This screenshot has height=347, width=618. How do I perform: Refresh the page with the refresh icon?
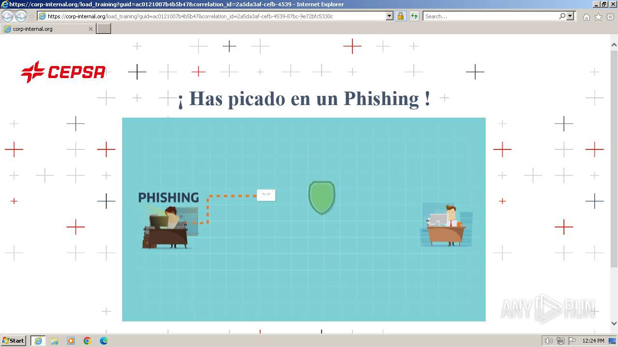click(x=414, y=16)
